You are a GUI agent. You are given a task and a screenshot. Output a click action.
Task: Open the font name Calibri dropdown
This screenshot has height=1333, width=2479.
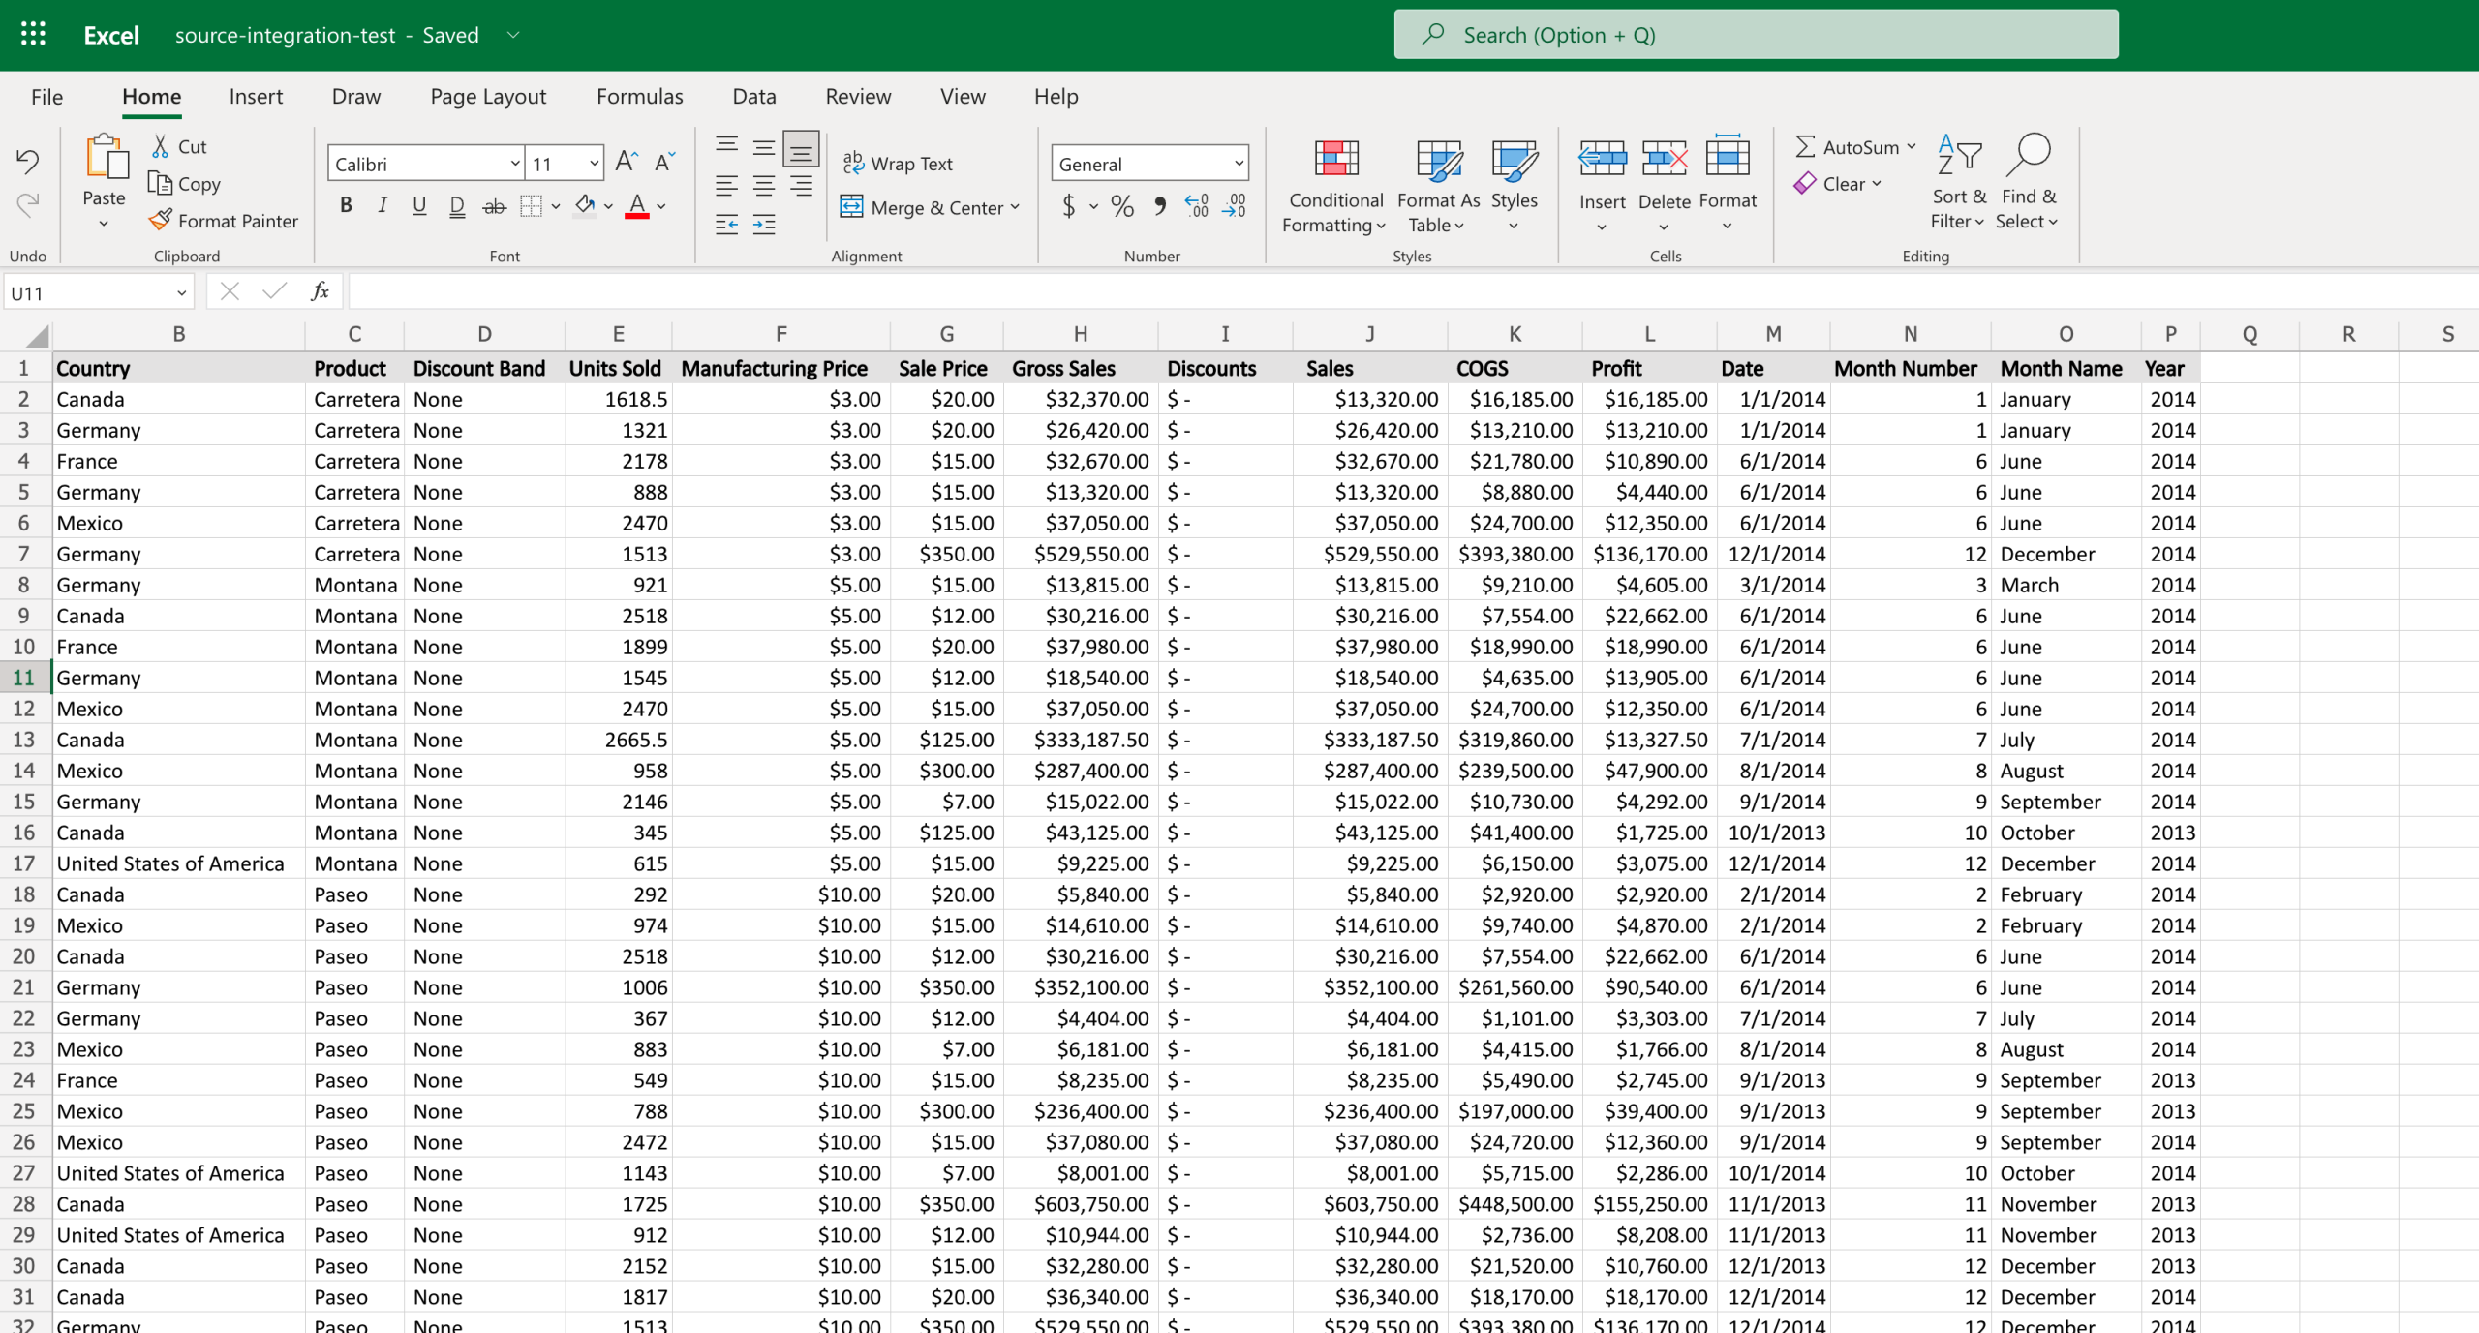(515, 164)
